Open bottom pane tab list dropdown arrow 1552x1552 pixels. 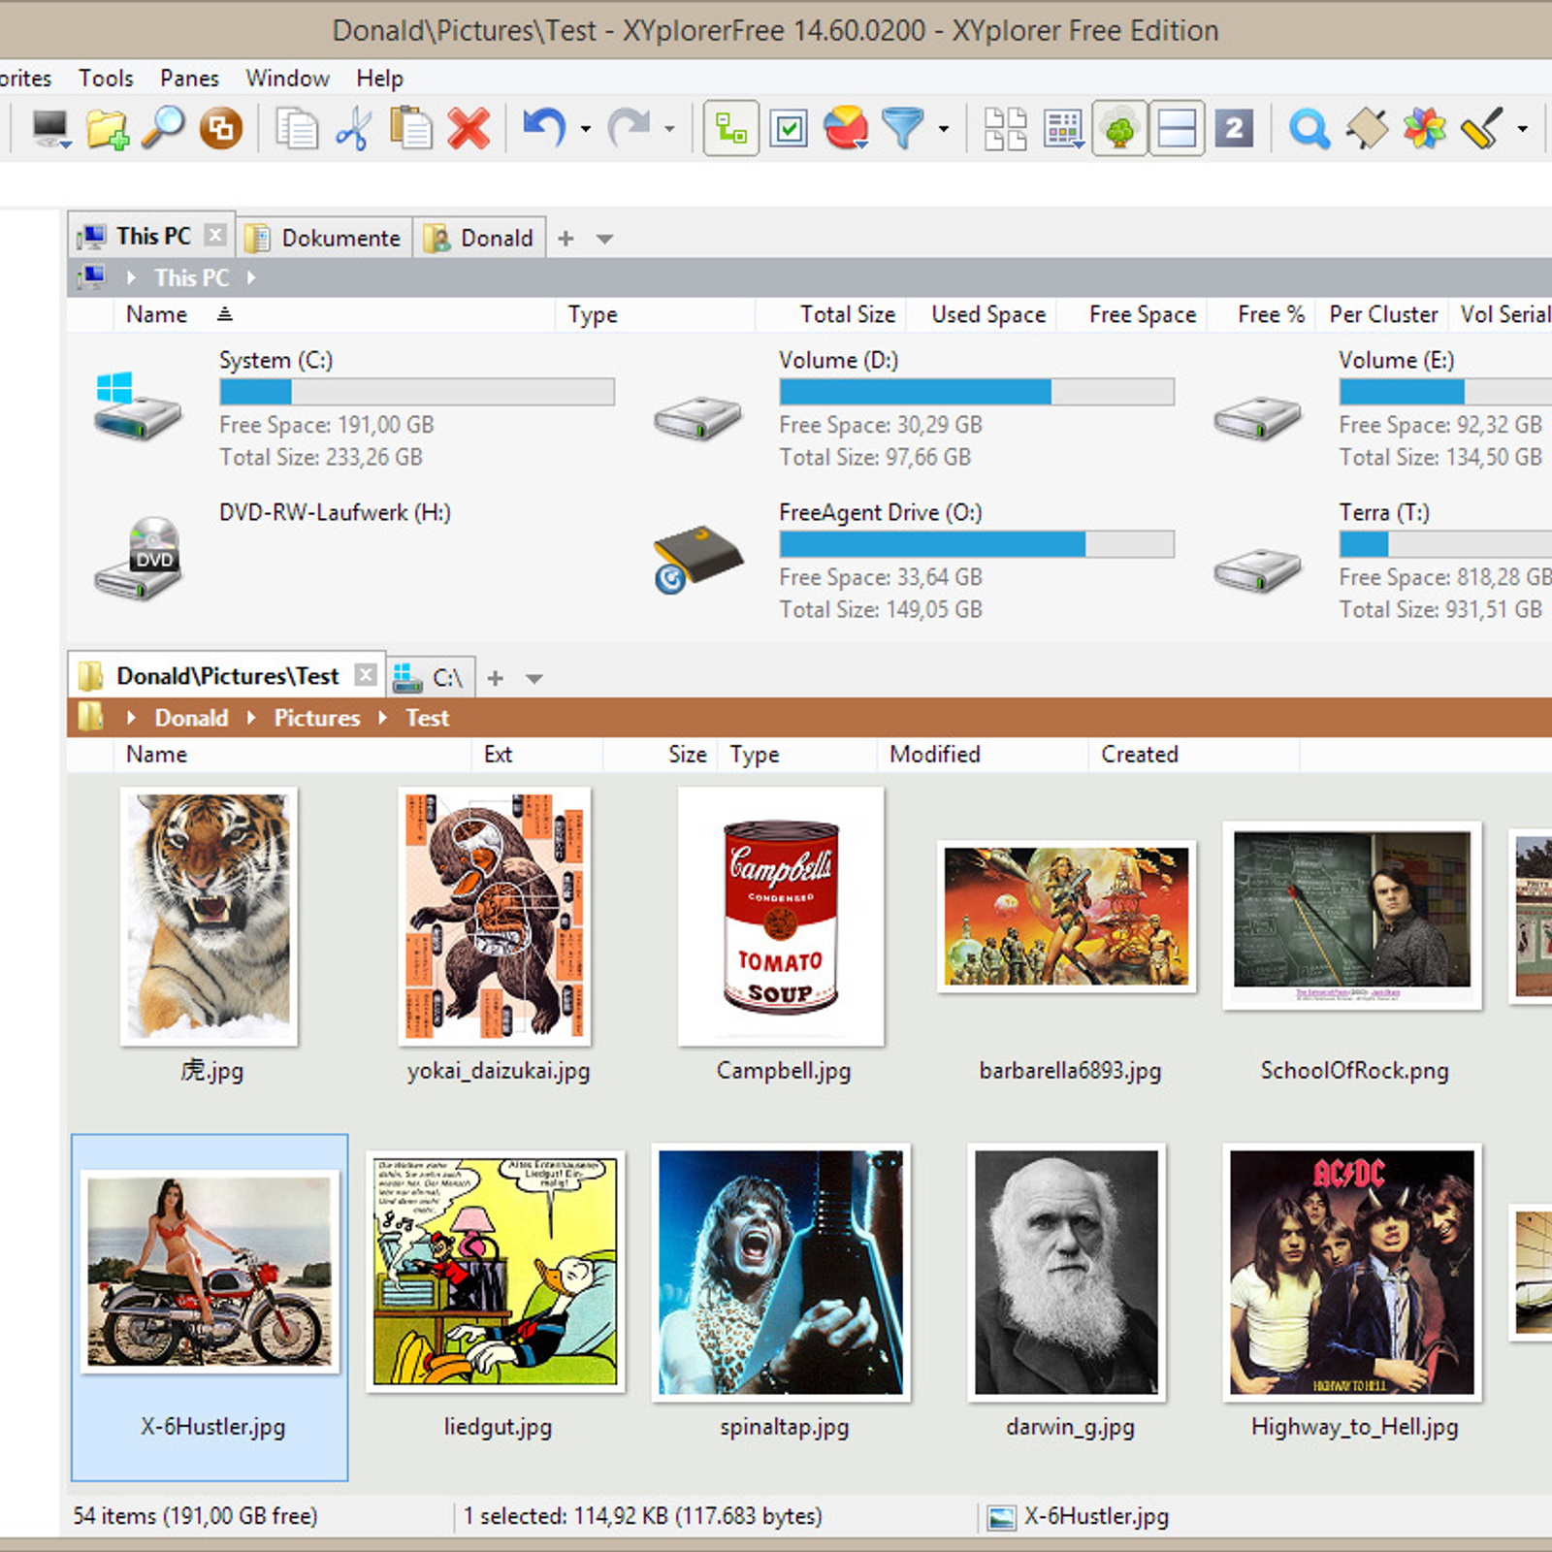point(533,678)
